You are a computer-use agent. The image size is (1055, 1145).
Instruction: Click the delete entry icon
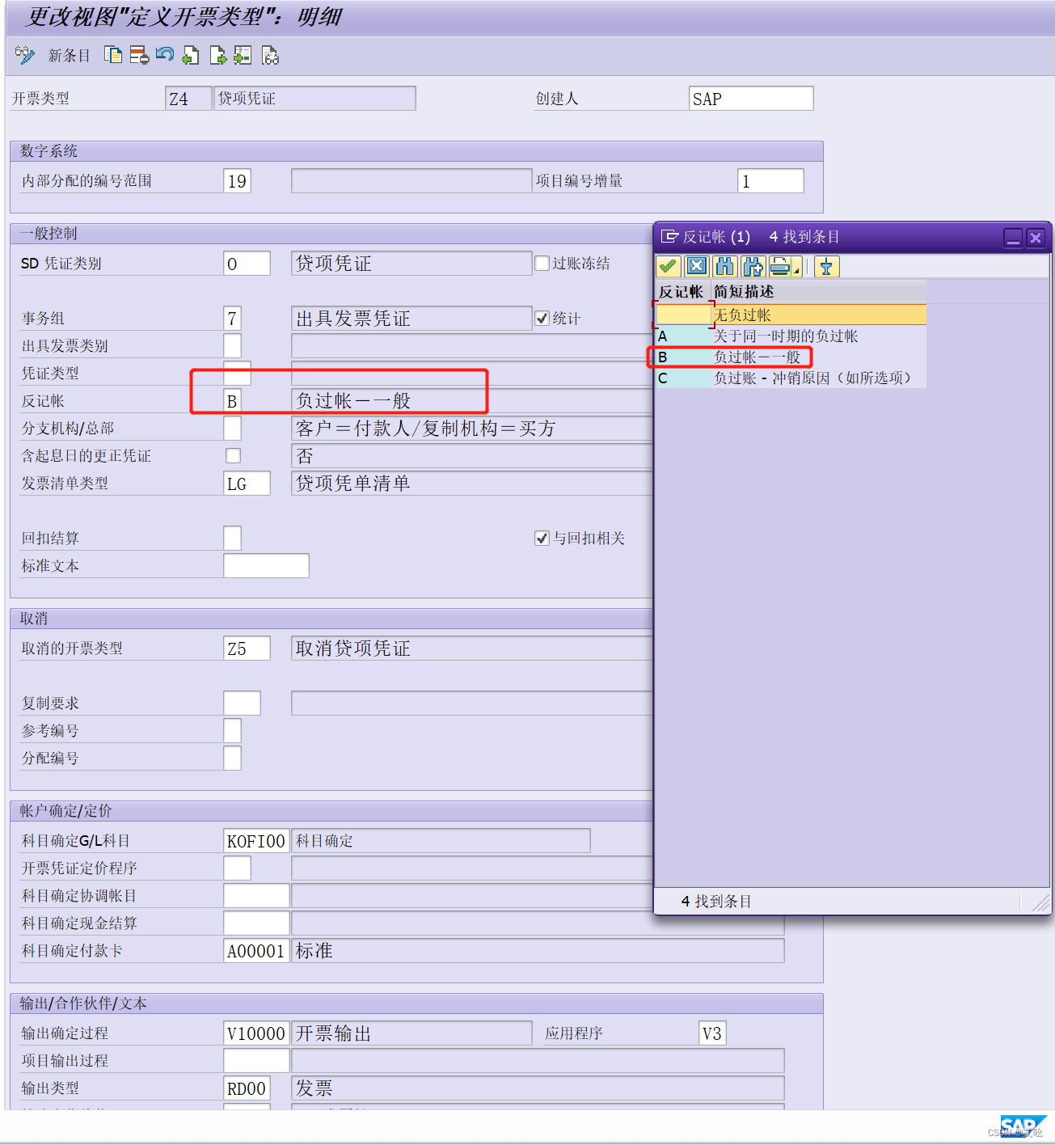pyautogui.click(x=138, y=55)
